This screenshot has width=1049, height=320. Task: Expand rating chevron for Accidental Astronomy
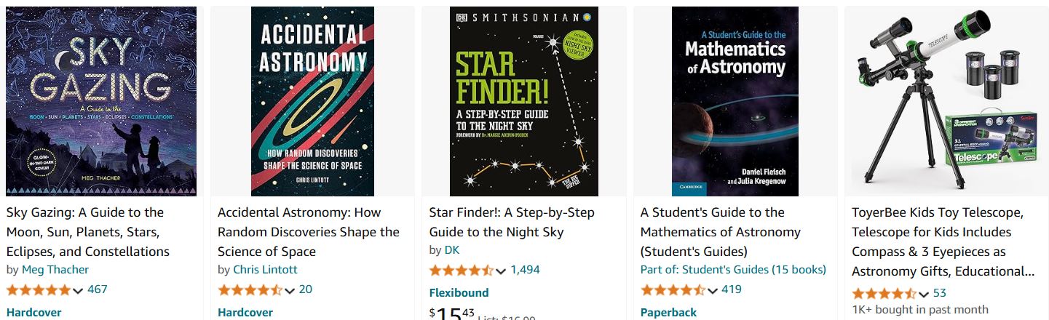[x=289, y=291]
